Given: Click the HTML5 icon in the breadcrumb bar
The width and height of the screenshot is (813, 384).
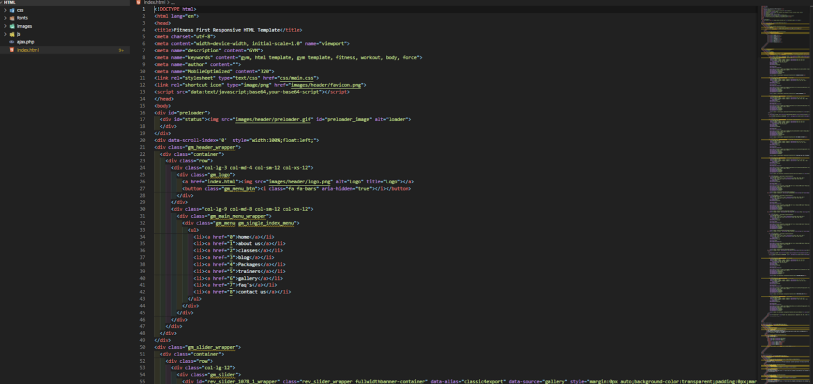Looking at the screenshot, I should point(138,2).
